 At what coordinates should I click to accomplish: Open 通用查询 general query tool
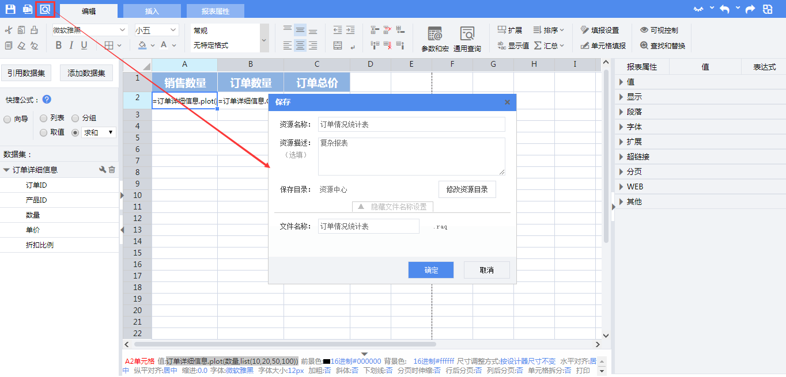point(467,39)
